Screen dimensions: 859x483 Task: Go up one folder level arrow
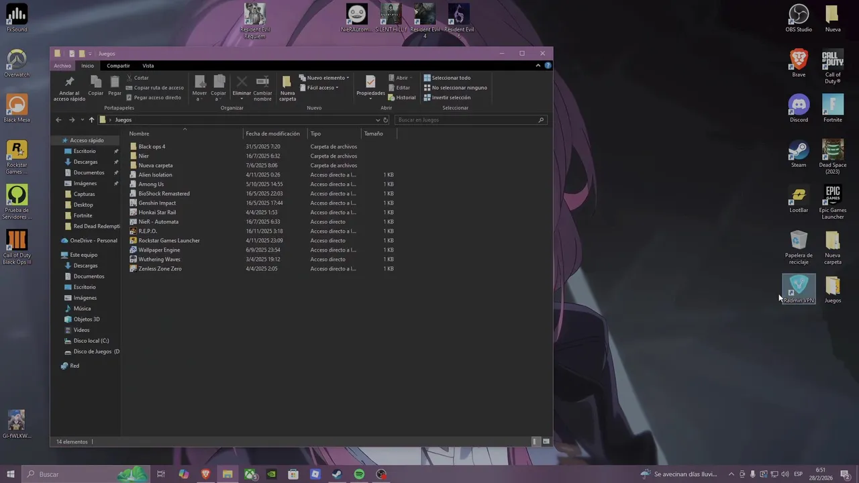point(92,120)
